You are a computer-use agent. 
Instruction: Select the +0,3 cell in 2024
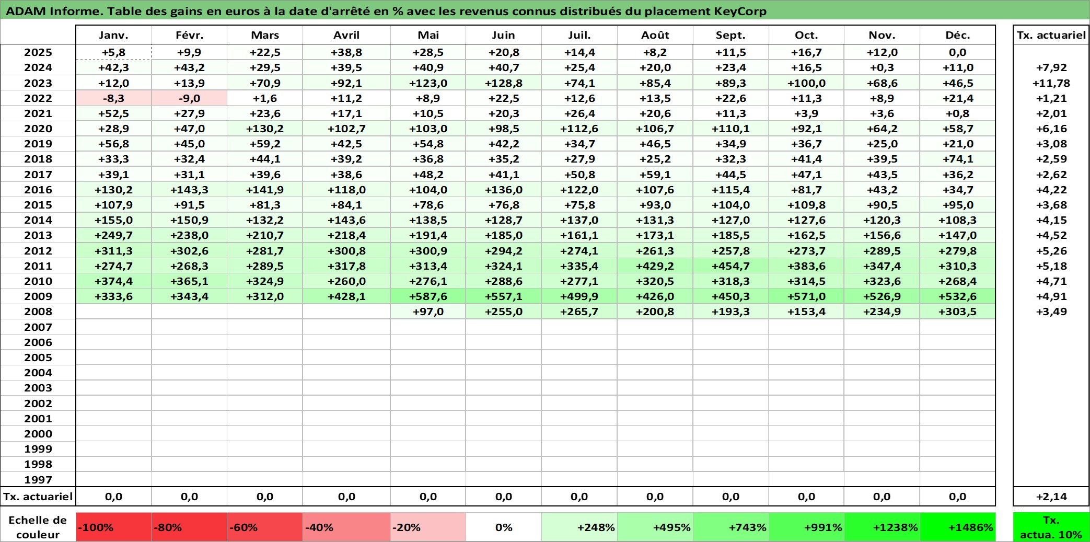tap(882, 67)
